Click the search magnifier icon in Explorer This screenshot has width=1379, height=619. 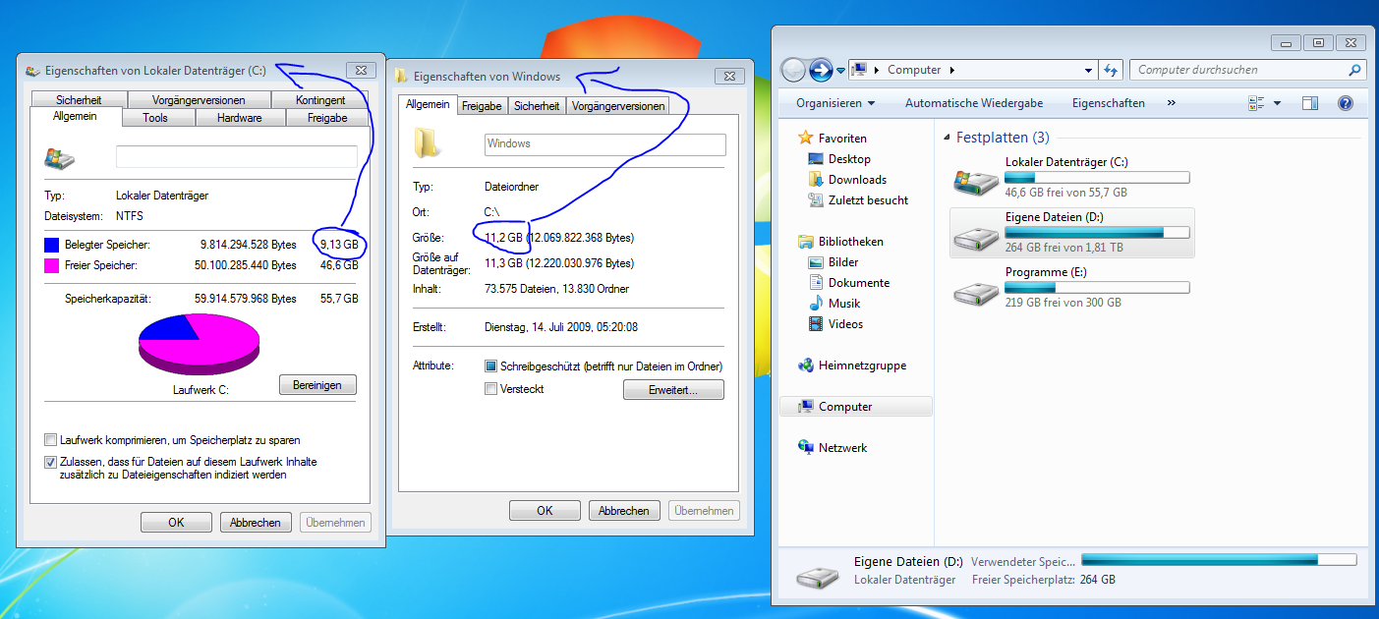point(1355,70)
